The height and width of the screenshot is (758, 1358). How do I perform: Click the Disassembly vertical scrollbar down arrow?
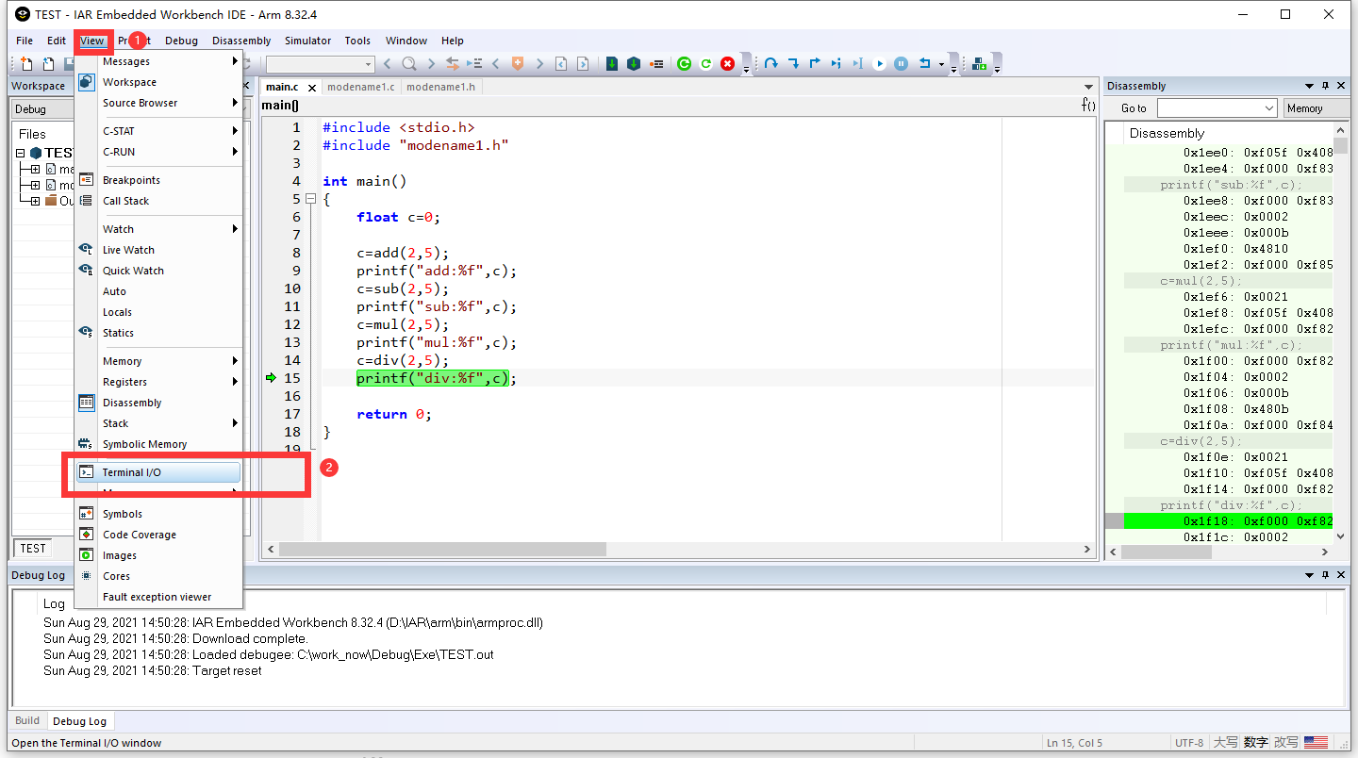click(x=1340, y=536)
